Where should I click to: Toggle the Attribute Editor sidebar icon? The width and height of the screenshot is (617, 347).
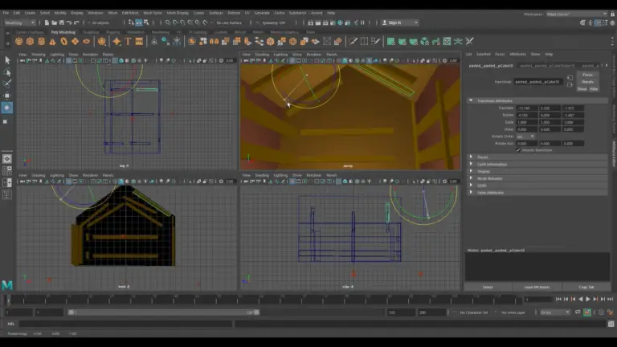coord(598,22)
